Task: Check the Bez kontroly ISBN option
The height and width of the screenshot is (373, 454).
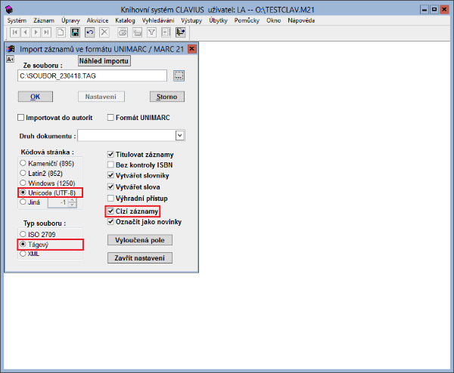Action: [x=110, y=165]
